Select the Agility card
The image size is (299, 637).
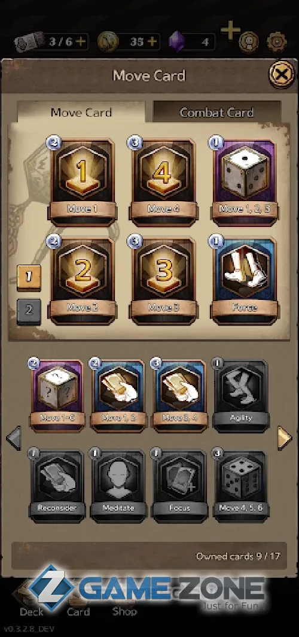point(241,395)
